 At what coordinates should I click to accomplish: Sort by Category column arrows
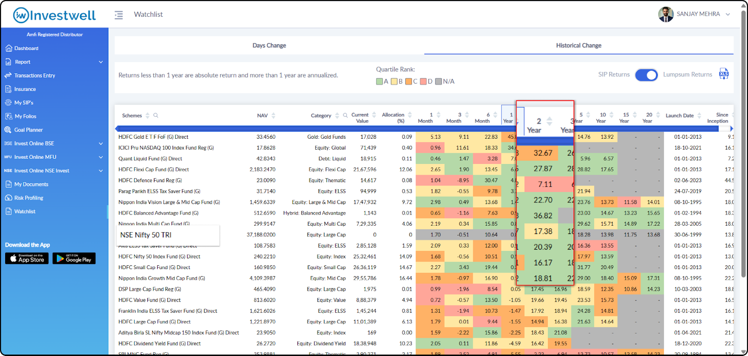pos(337,115)
